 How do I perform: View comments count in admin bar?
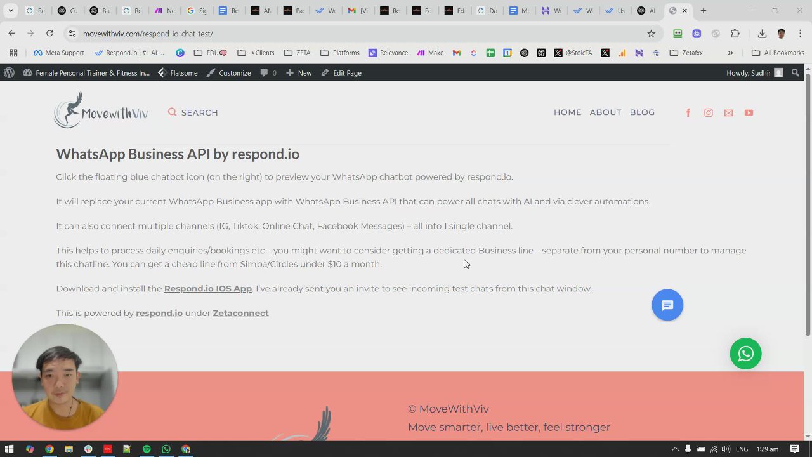(268, 73)
